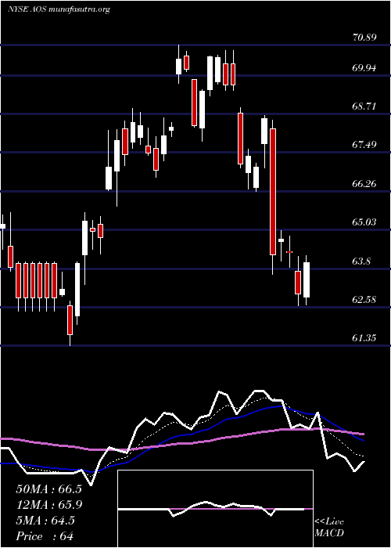Click the 'Price : 64' readout
391x548 pixels.
coord(45,536)
